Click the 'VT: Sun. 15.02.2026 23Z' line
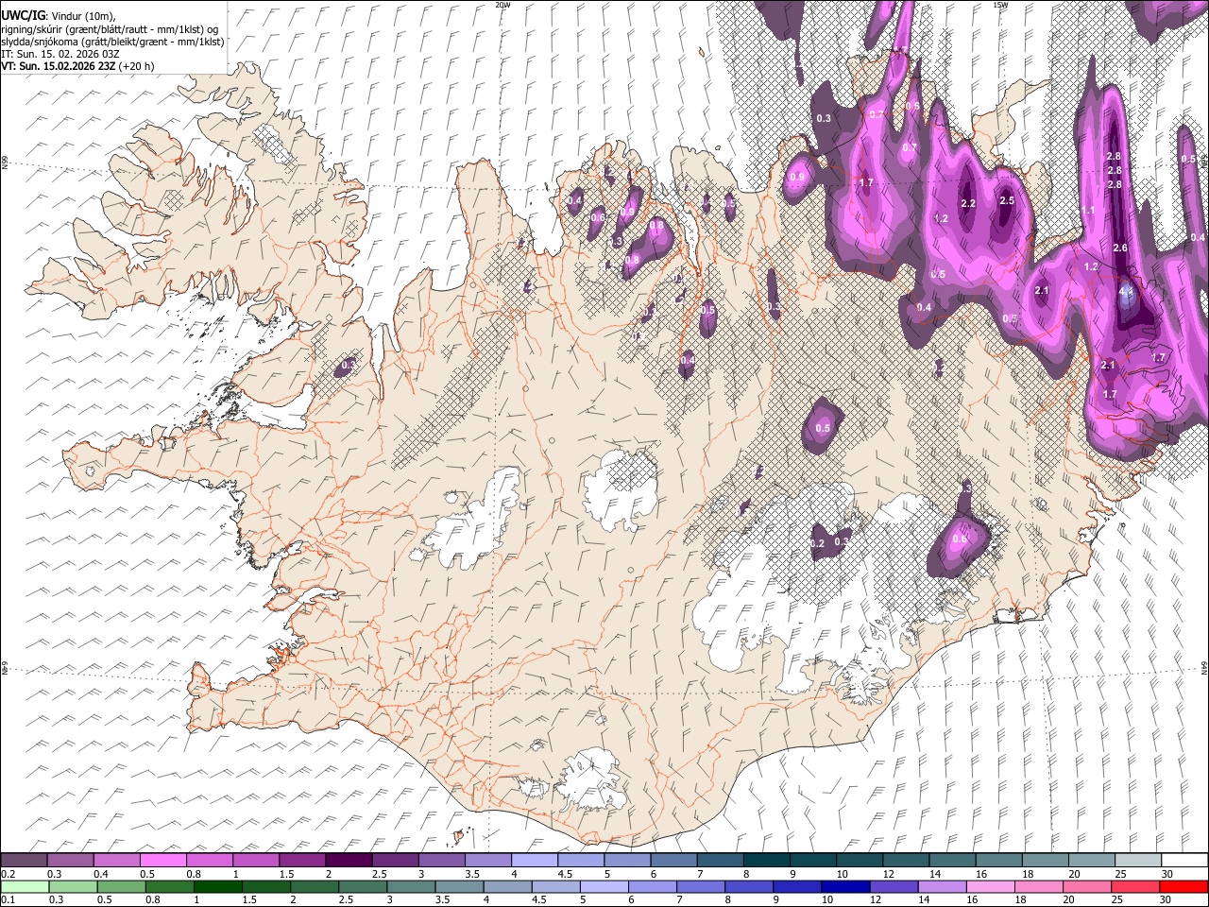Image resolution: width=1209 pixels, height=907 pixels. [58, 66]
